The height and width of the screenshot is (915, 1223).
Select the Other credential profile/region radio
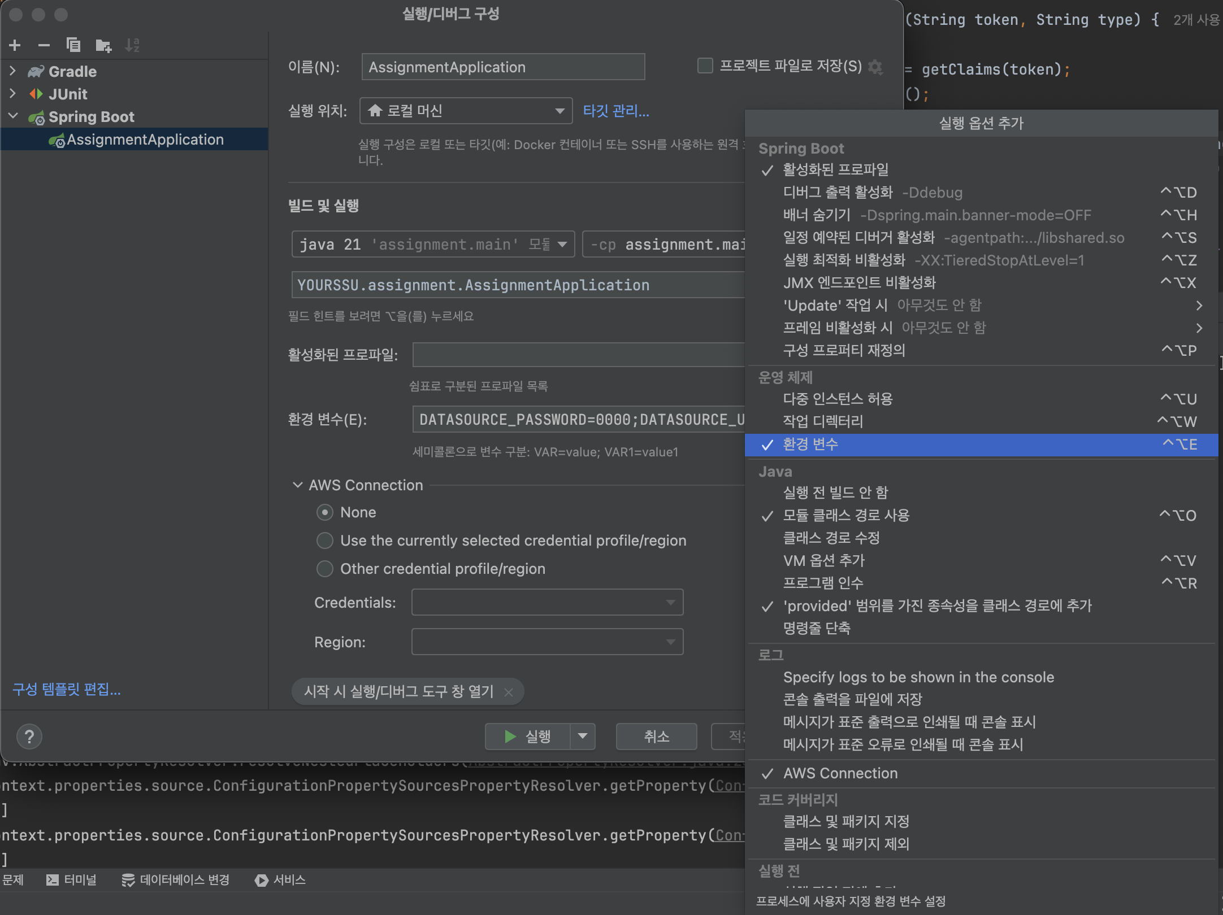coord(325,569)
